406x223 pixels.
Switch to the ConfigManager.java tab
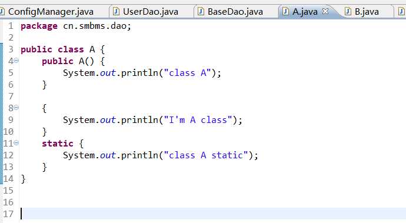click(x=51, y=12)
